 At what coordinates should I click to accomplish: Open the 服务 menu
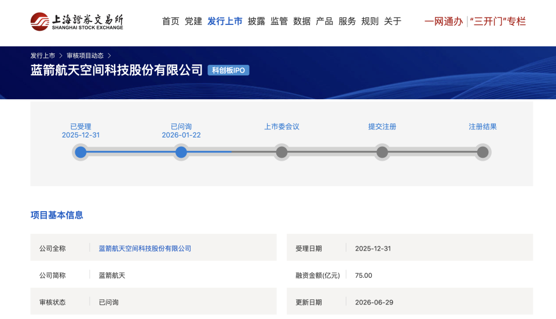click(x=347, y=21)
